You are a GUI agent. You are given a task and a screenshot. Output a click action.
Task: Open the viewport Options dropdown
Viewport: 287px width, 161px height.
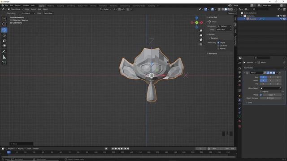pyautogui.click(x=231, y=13)
